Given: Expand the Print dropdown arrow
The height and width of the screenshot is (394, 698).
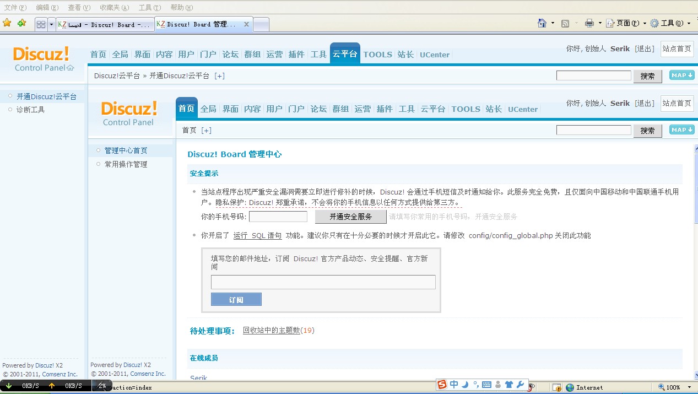Looking at the screenshot, I should (x=599, y=23).
